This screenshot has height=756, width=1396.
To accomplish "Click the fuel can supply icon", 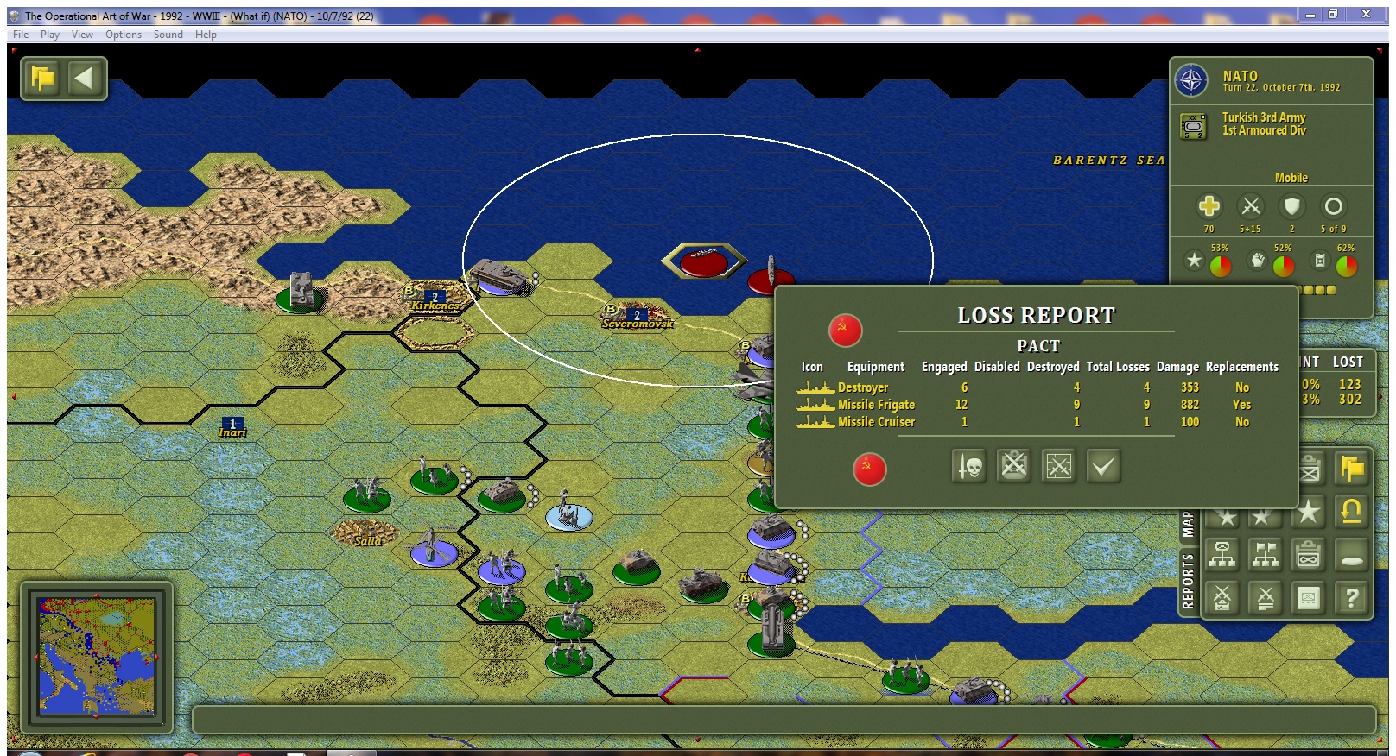I will (x=1320, y=261).
